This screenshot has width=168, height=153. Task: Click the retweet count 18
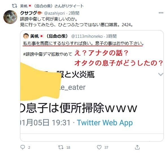pyautogui.click(x=68, y=147)
